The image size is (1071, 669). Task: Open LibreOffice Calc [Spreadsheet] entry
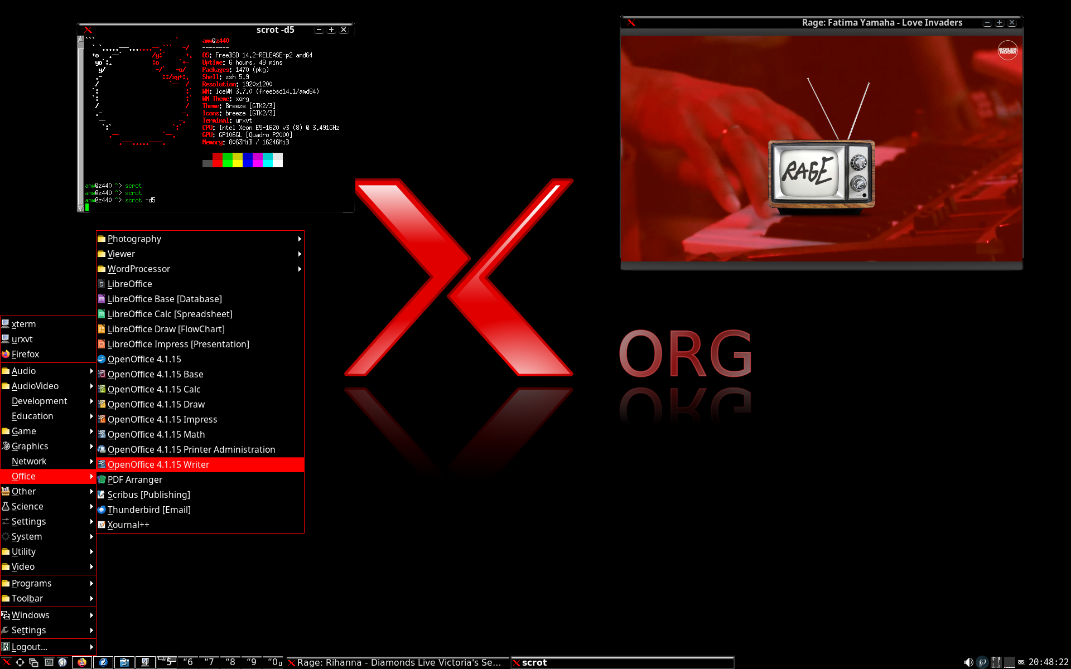pos(170,314)
